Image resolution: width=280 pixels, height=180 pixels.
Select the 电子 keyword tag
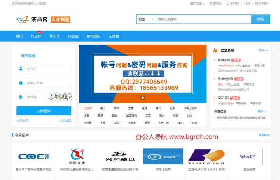103,108
